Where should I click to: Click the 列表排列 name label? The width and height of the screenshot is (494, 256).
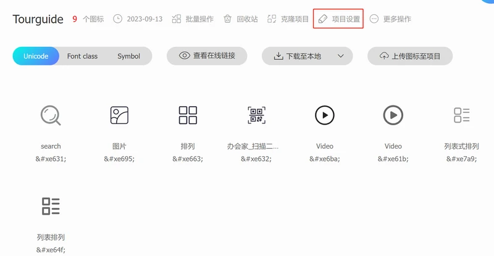[x=51, y=237]
